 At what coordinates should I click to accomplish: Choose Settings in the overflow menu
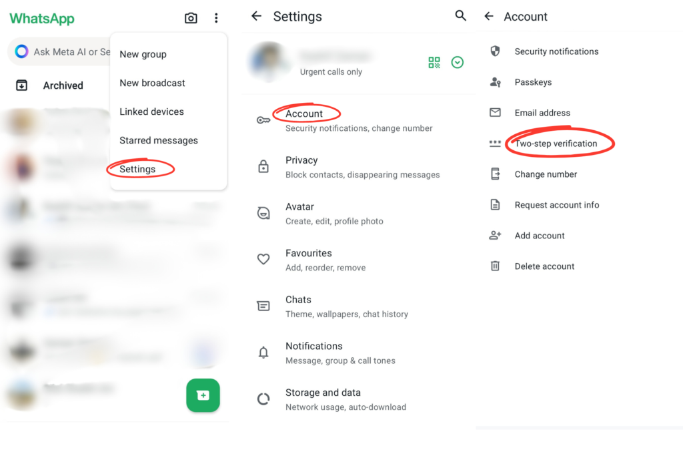coord(169,169)
